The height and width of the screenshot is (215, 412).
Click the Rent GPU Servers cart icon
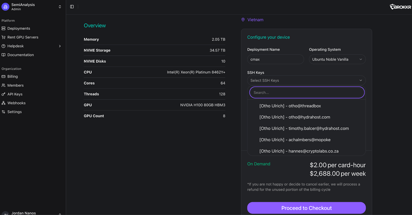click(x=4, y=37)
